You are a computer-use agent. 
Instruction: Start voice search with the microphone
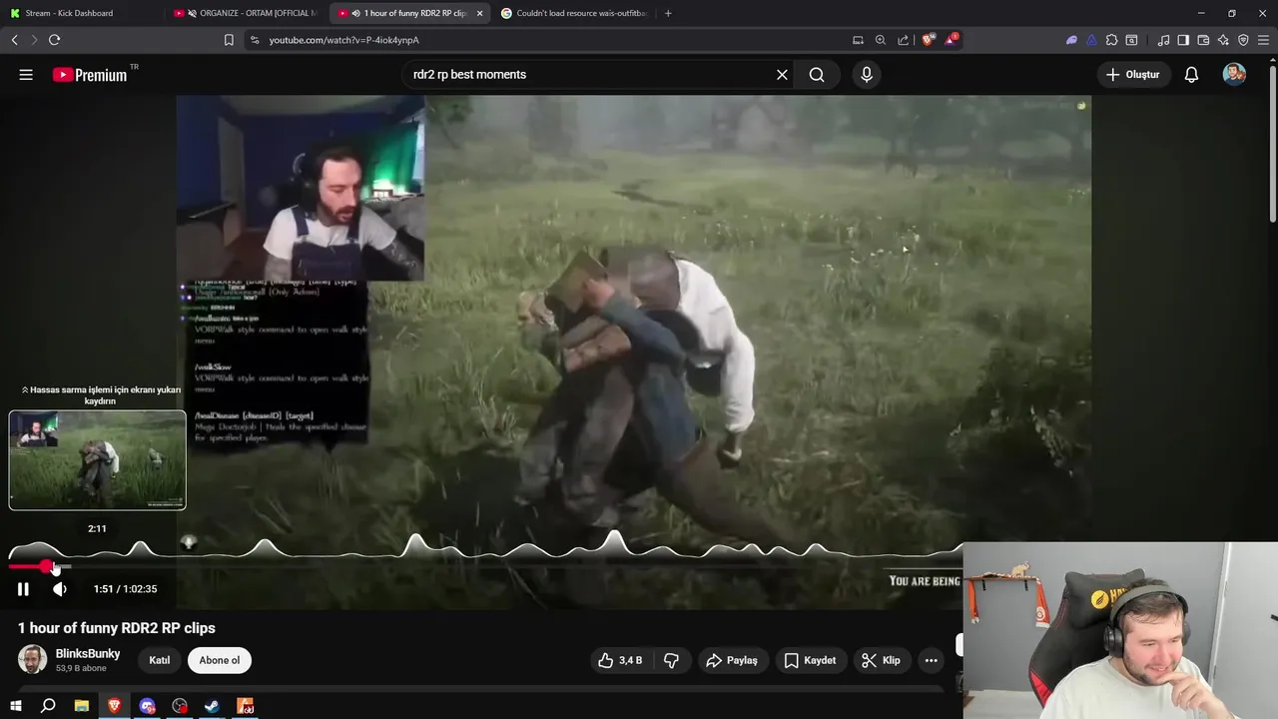(867, 75)
